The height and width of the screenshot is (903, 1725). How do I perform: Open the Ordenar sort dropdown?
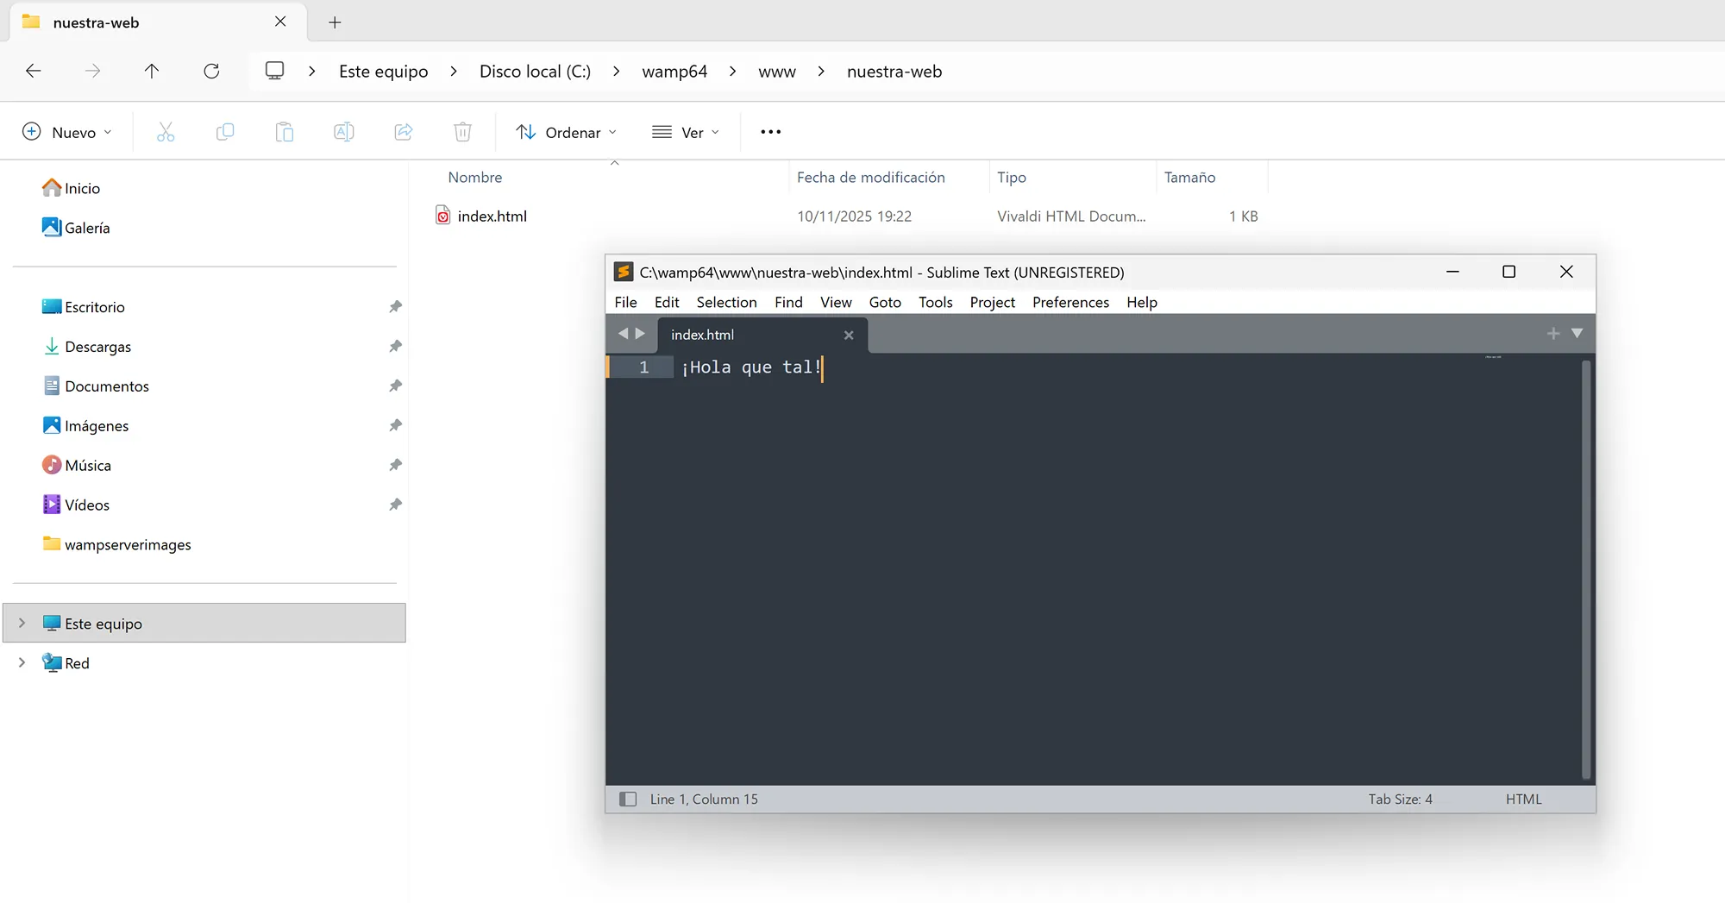pyautogui.click(x=567, y=132)
